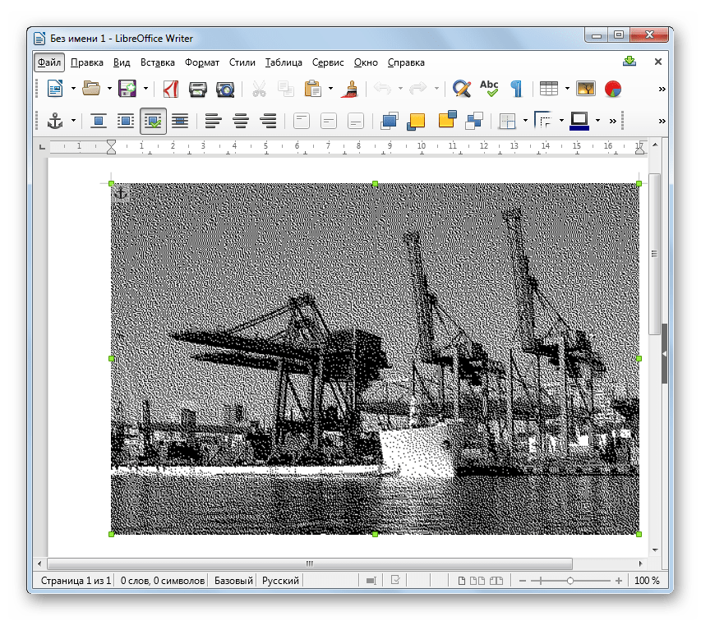Open the Вставка menu

(x=157, y=62)
